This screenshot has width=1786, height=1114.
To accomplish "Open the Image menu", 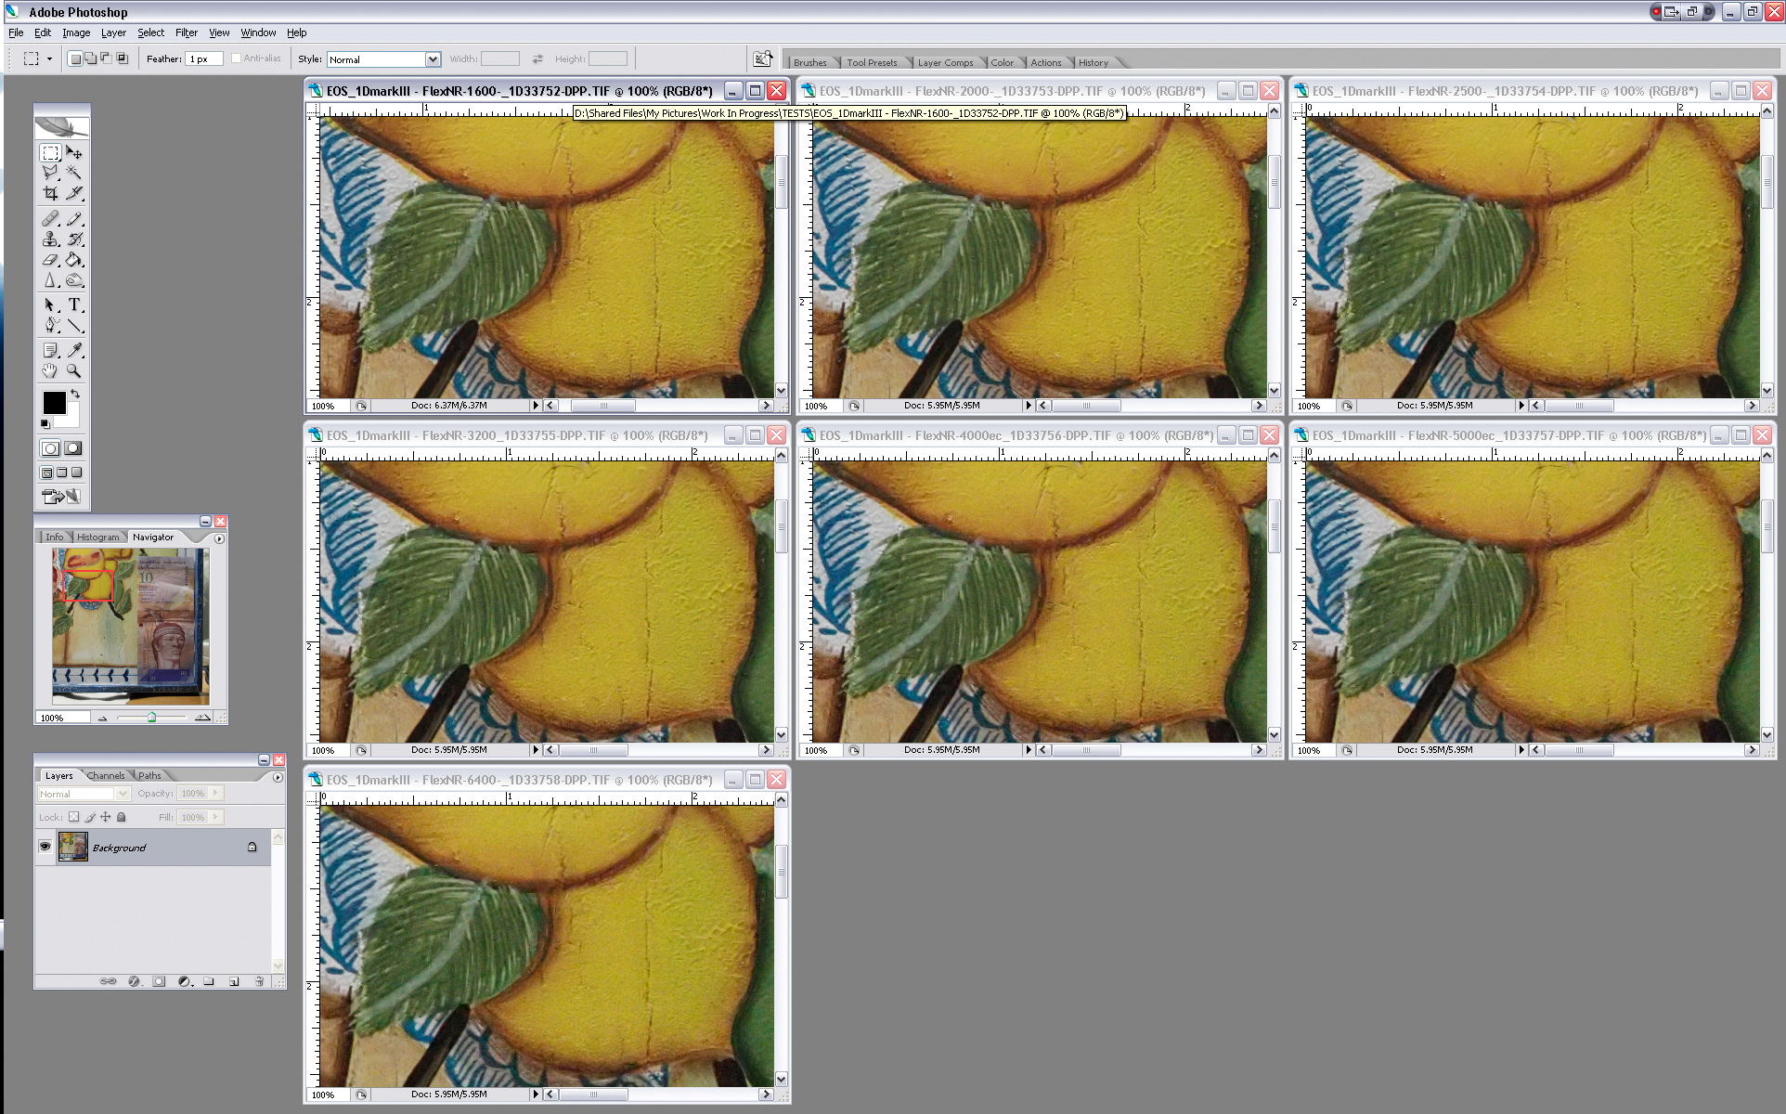I will 76,32.
